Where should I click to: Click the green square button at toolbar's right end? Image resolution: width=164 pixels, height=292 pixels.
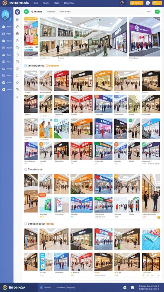pos(157,12)
